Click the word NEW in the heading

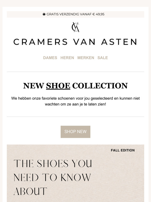[x=34, y=86]
